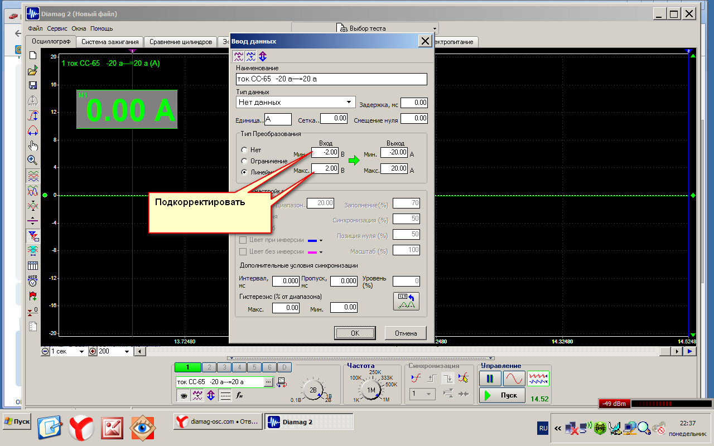Toggle channel visibility eye icon

(182, 395)
